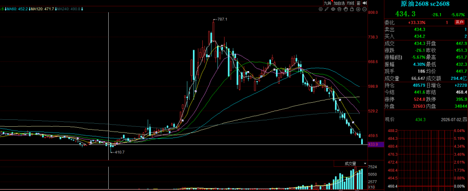Click the 原油2608 sc2608 title
This screenshot has width=468, height=191.
tap(425, 4)
